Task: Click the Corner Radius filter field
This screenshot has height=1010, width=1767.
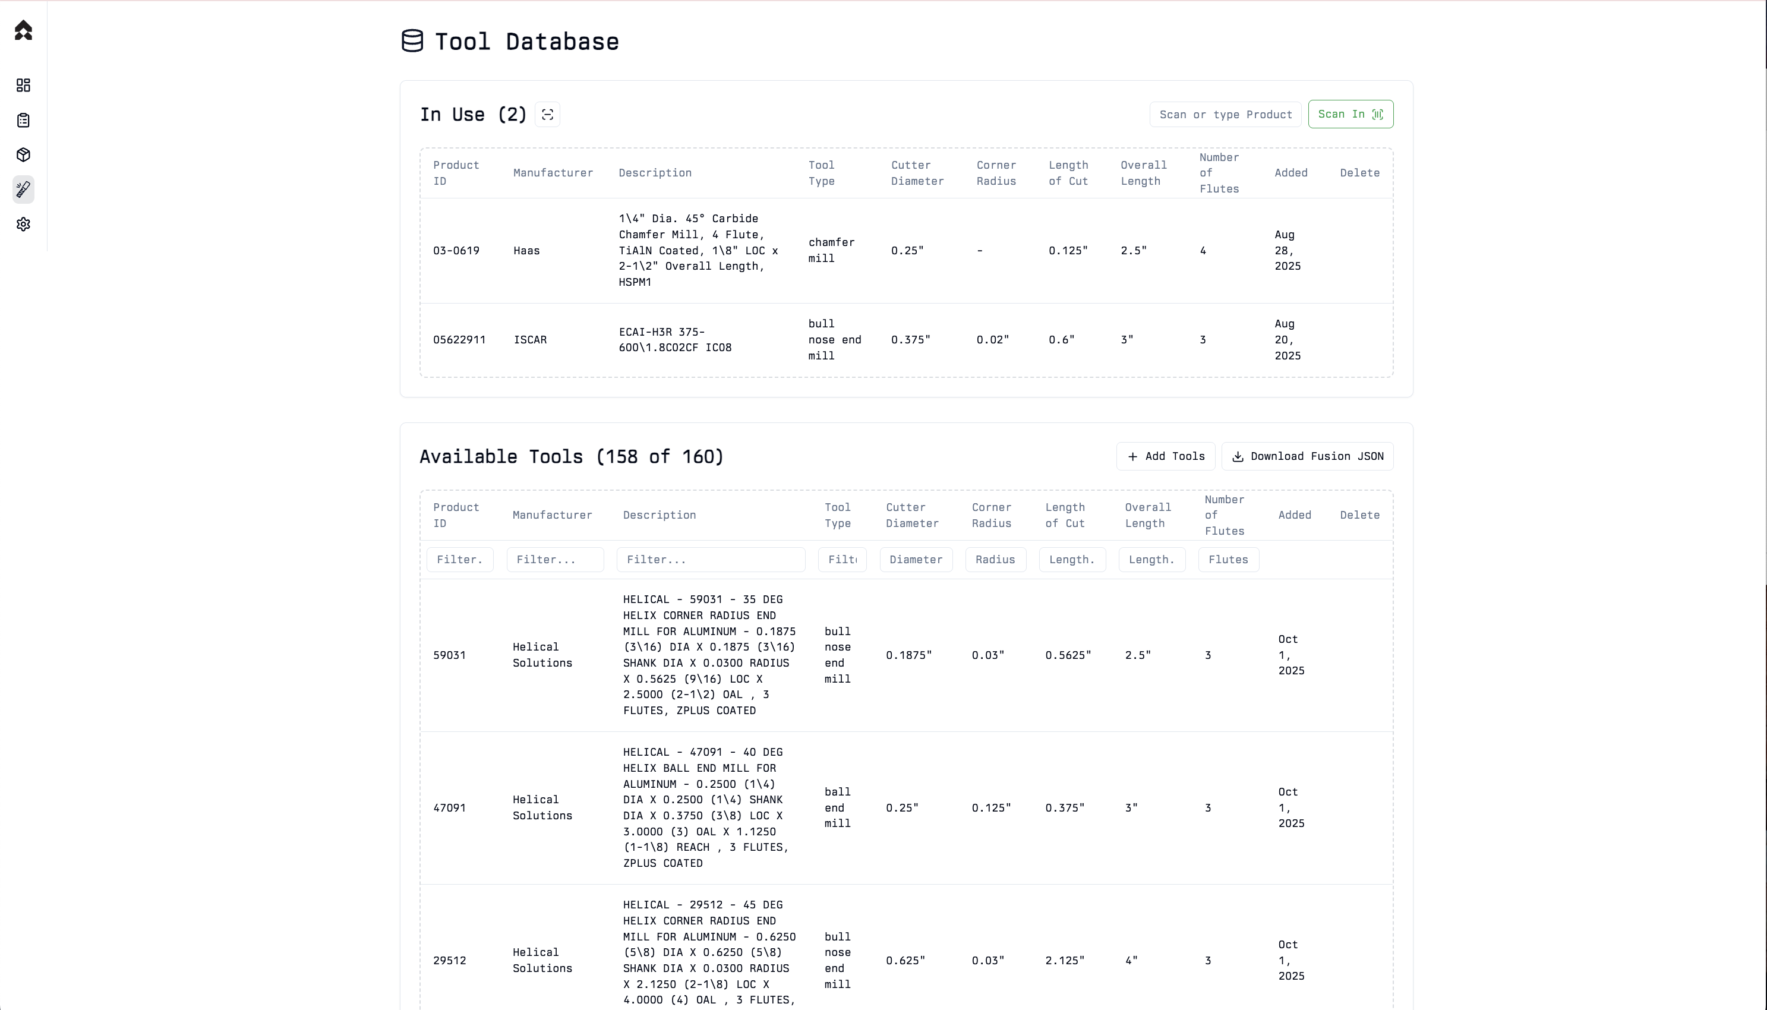Action: pyautogui.click(x=995, y=560)
